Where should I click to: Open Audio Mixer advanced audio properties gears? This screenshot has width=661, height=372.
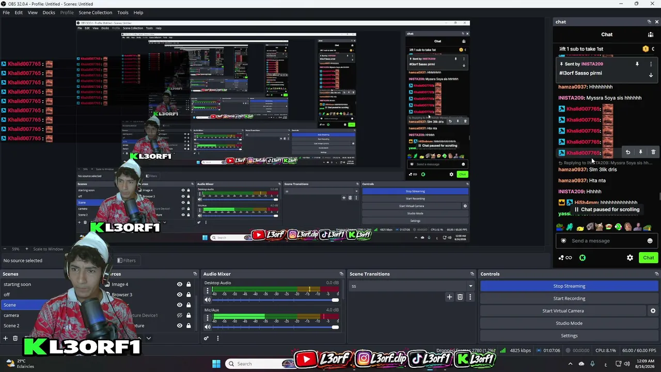206,338
